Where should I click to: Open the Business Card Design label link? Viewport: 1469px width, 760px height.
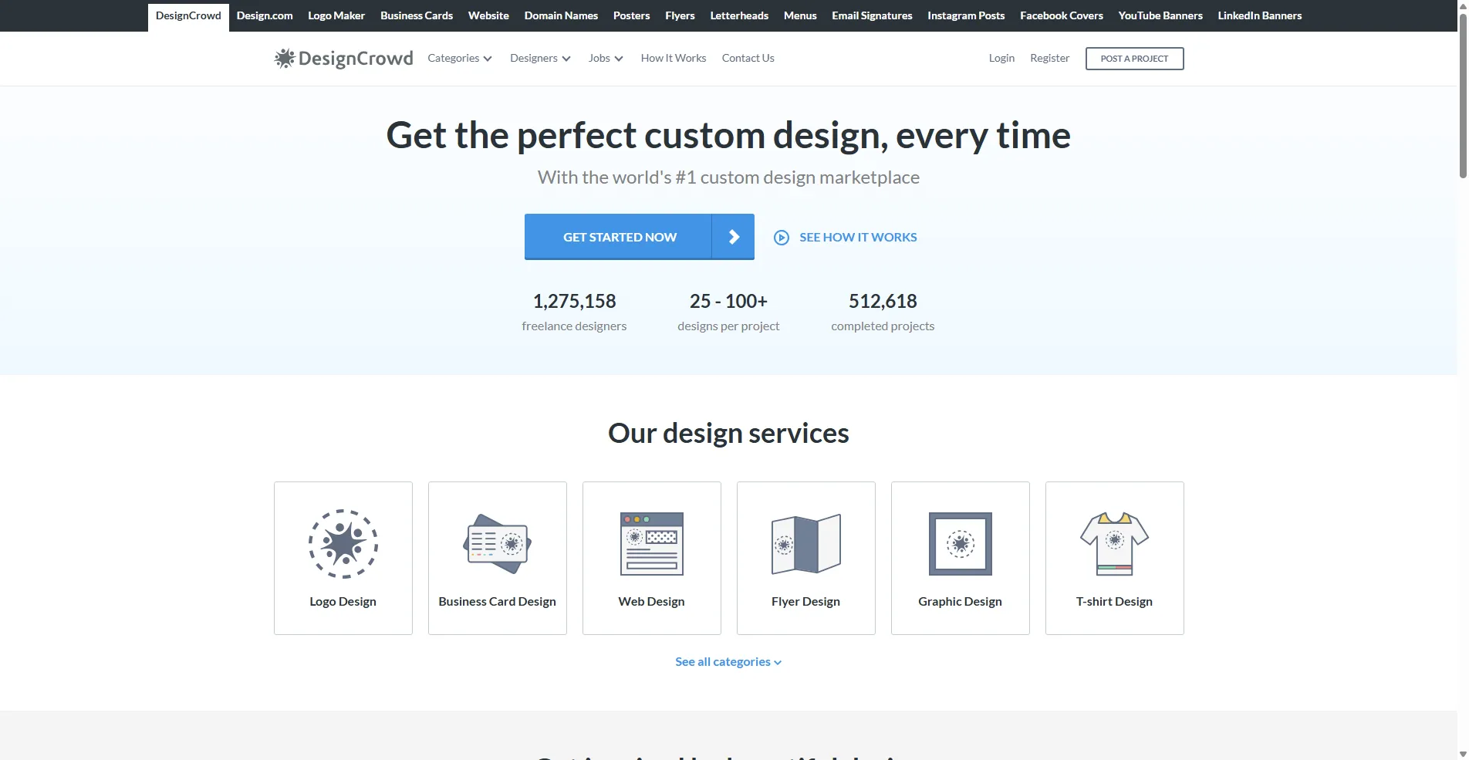click(x=498, y=602)
